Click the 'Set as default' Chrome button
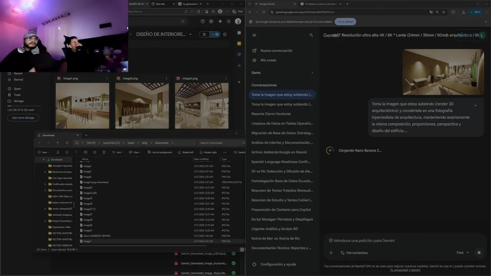This screenshot has width=491, height=276. coord(345,22)
